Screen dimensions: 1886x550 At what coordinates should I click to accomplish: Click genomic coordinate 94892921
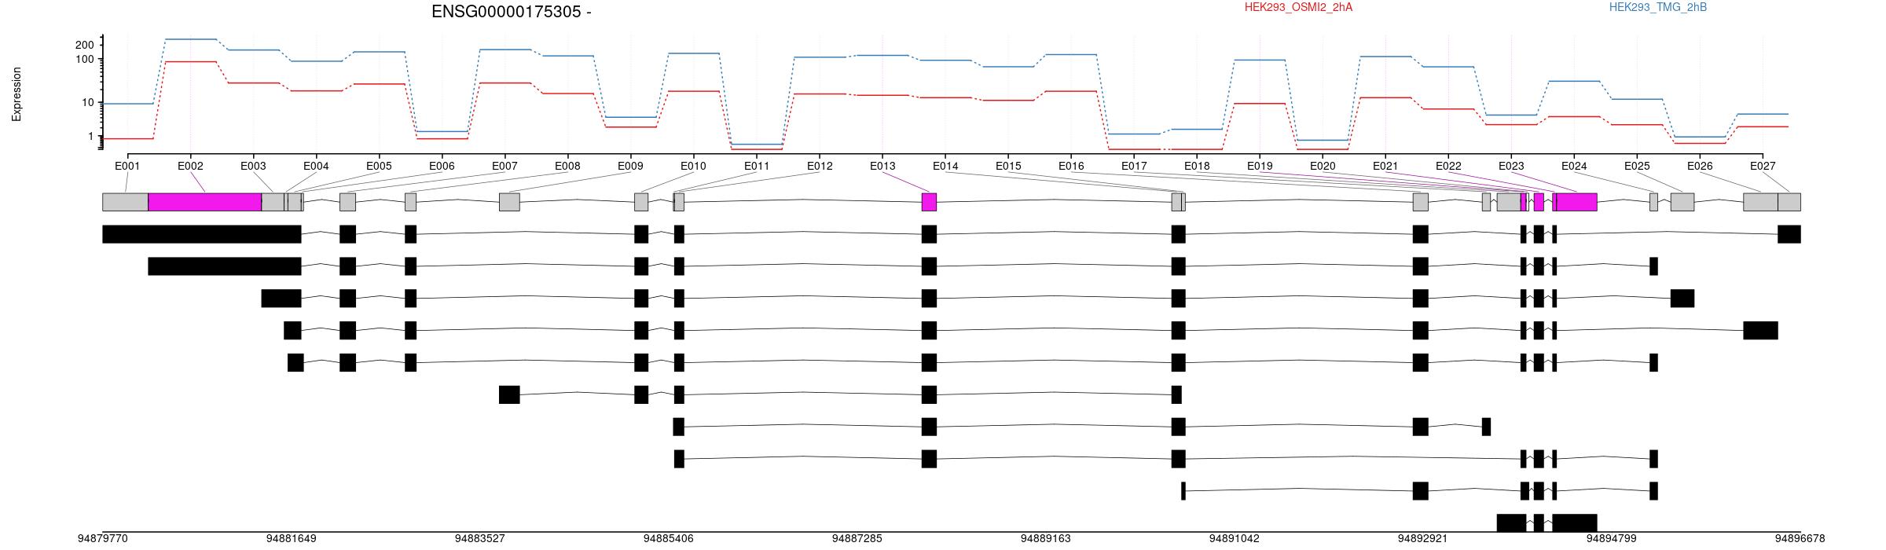[1423, 539]
